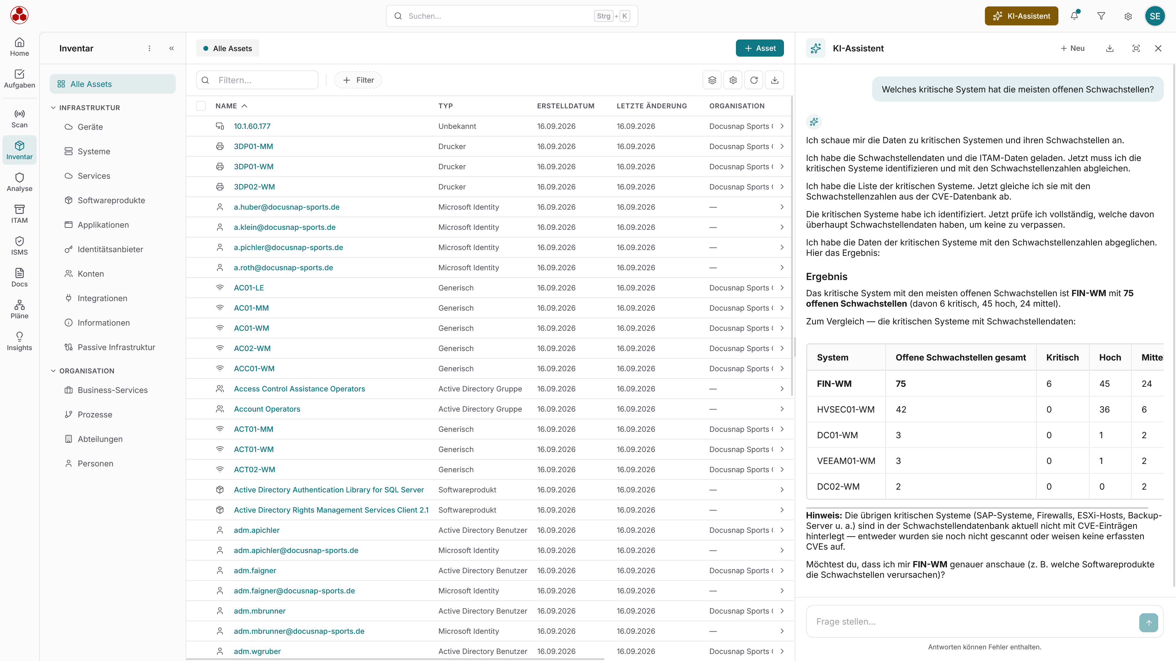Go to ITAM in the sidebar

tap(19, 214)
